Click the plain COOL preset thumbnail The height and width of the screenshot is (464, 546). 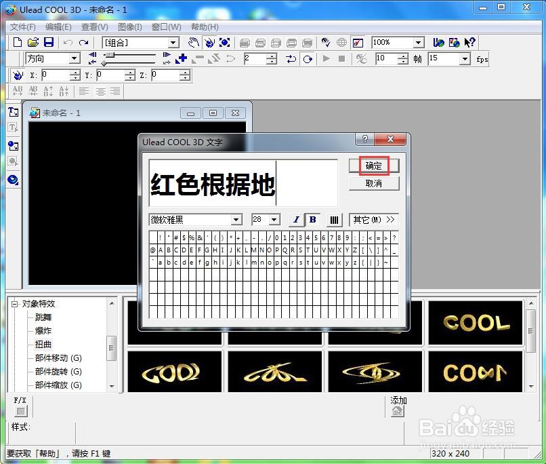click(476, 323)
